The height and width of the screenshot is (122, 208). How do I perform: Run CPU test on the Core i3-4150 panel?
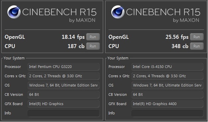tap(197, 46)
